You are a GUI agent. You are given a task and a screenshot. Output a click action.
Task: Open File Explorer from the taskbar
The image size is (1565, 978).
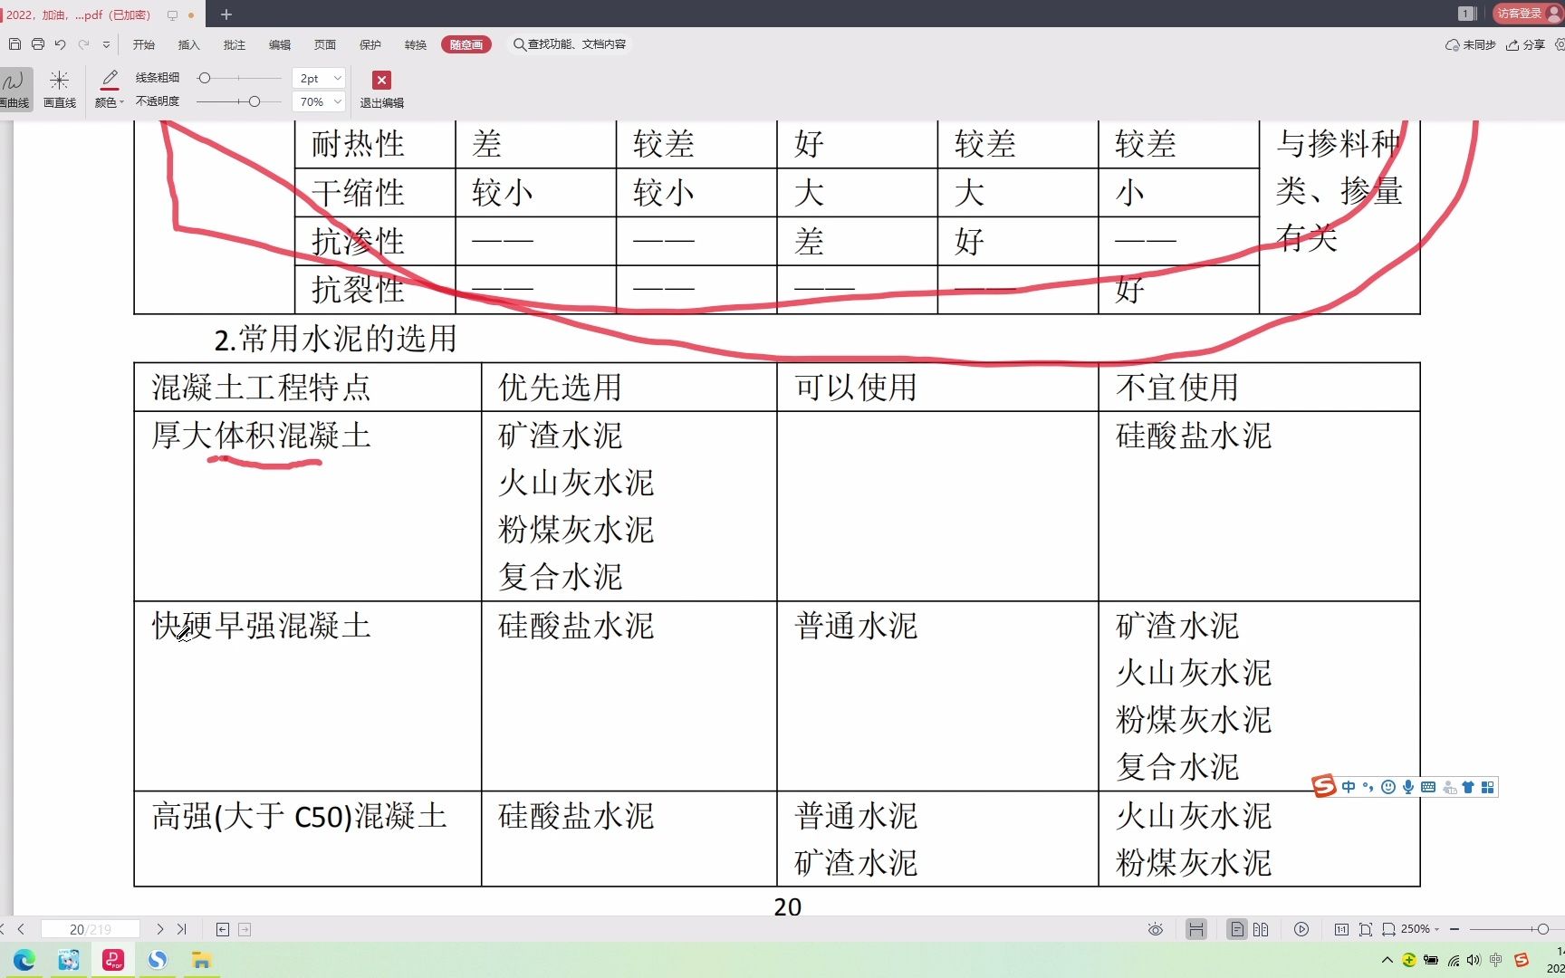pyautogui.click(x=201, y=960)
